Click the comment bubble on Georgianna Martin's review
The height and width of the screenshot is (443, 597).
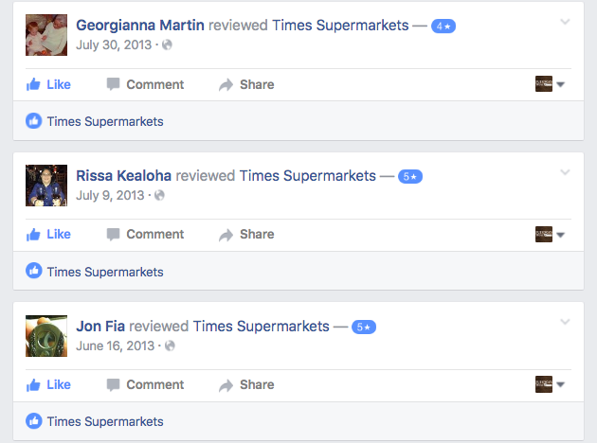pos(145,84)
